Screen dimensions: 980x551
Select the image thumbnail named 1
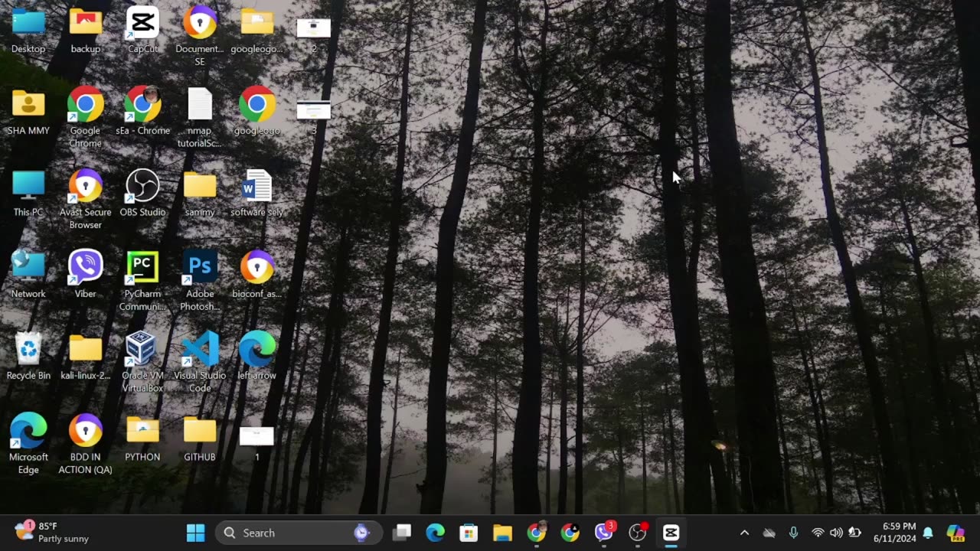pyautogui.click(x=256, y=442)
